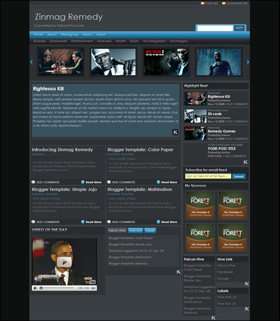Open the Max Payne 2 carousel thumbnail
Viewport: 280px width, 321px height.
coord(166,62)
